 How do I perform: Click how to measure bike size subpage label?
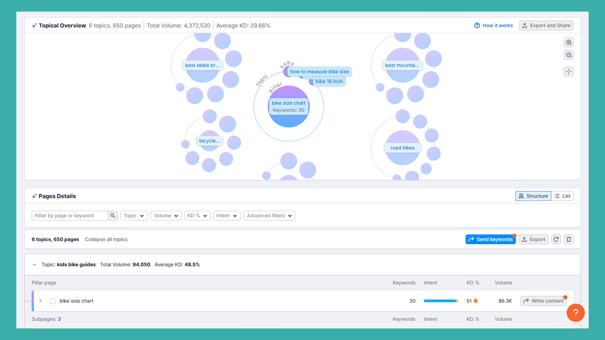(320, 71)
